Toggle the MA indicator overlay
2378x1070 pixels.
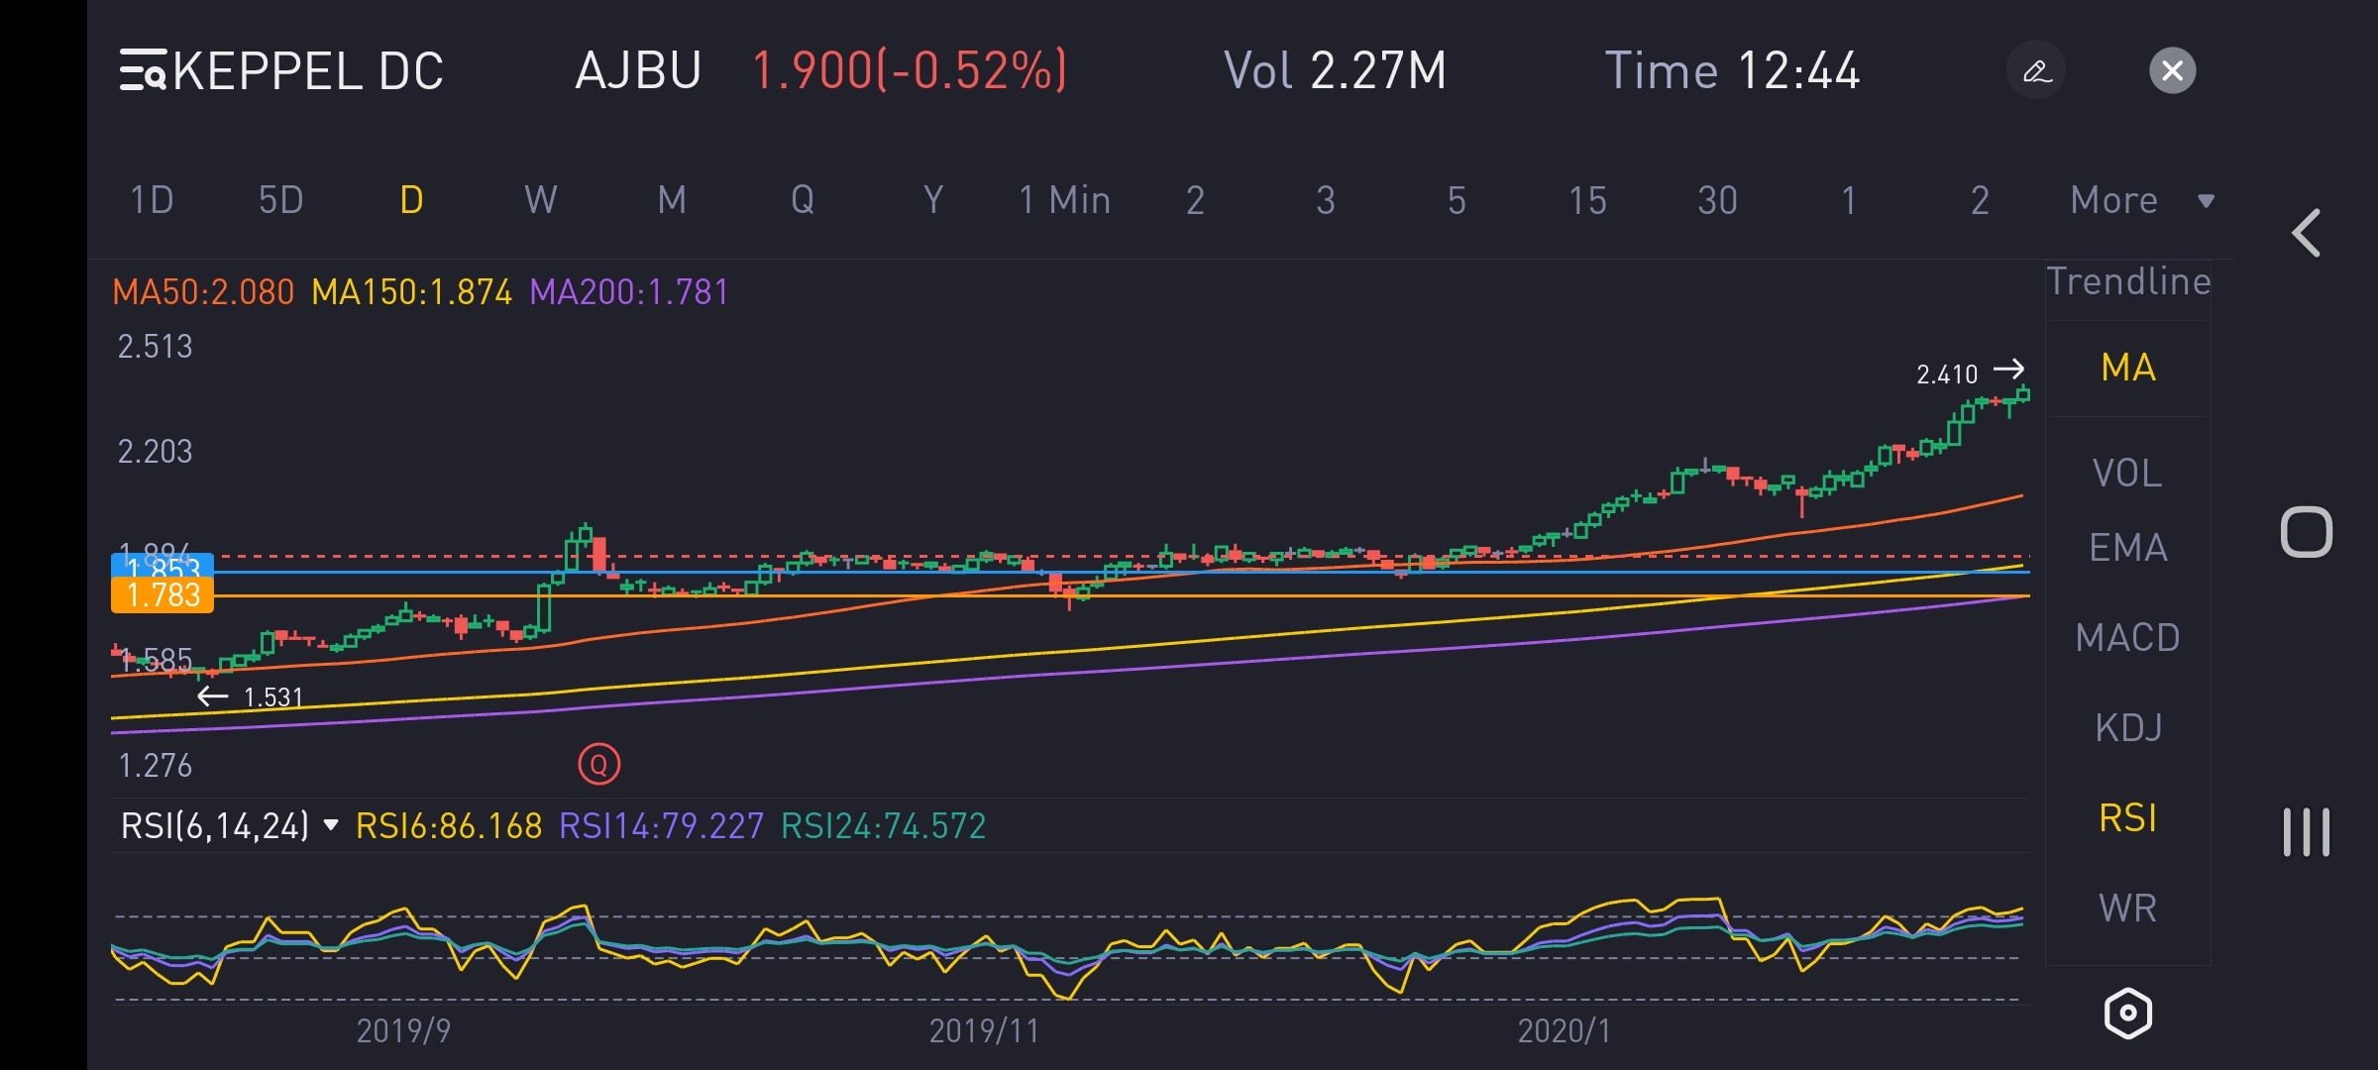point(2127,368)
